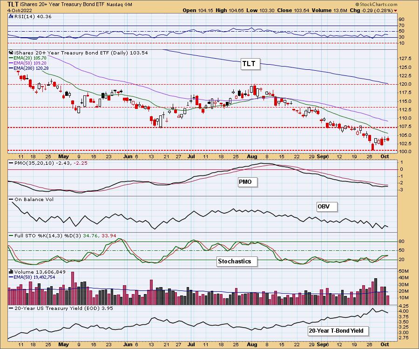Click the purple line beside EMA(50) 109.20
The height and width of the screenshot is (349, 419).
[x=11, y=63]
